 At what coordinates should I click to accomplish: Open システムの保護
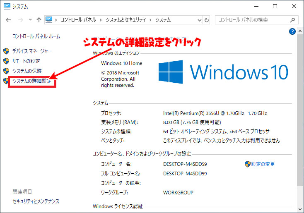coord(27,71)
